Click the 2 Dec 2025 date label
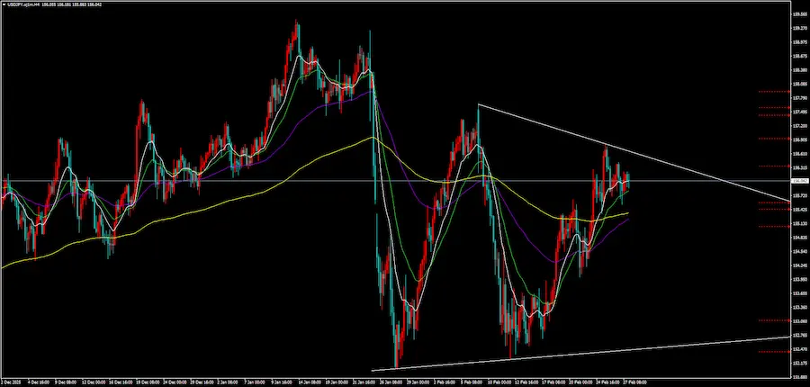This screenshot has width=810, height=387. click(13, 382)
